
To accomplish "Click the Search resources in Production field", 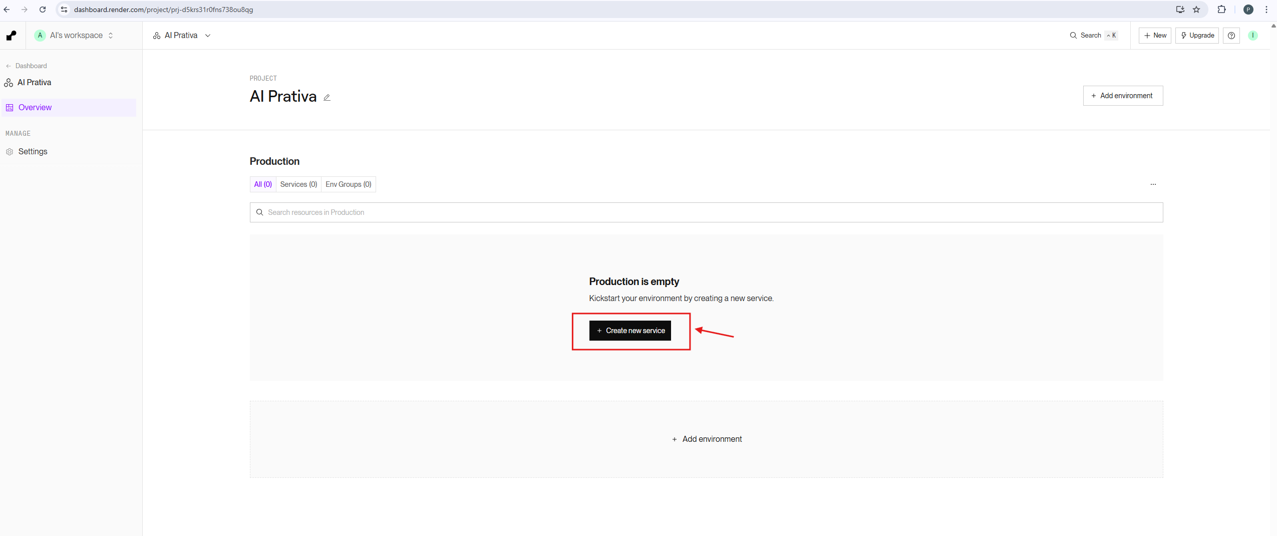I will [706, 212].
